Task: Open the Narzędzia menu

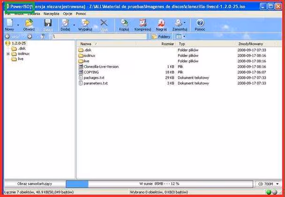Action: point(51,14)
